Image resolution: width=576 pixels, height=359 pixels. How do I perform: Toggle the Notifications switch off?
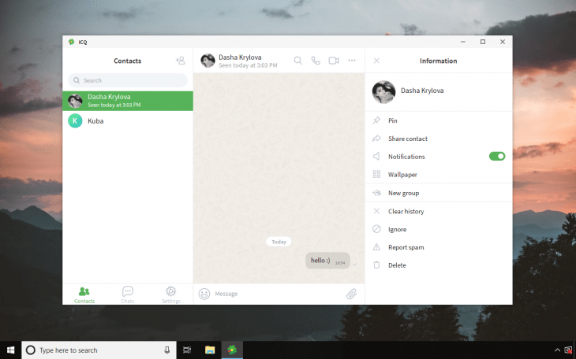[x=497, y=156]
